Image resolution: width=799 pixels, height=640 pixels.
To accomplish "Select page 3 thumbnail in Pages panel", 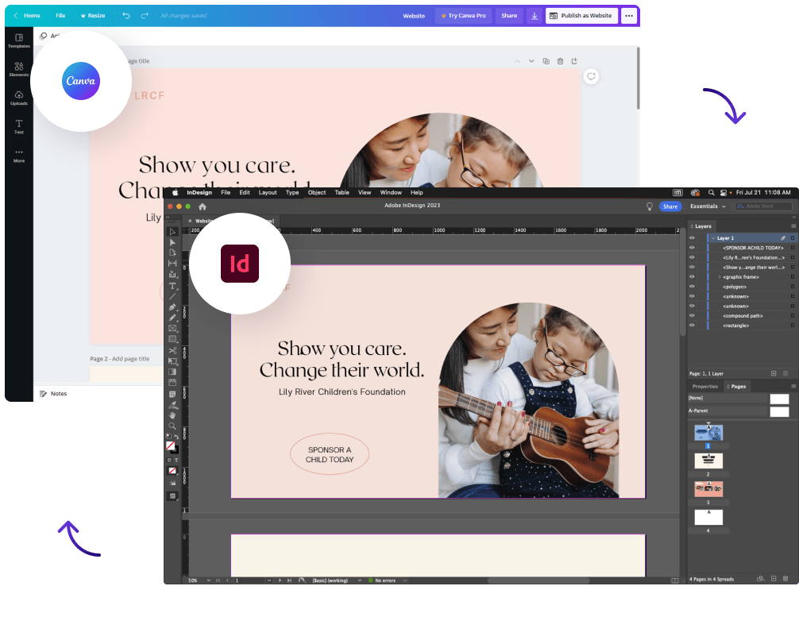I will tap(708, 489).
